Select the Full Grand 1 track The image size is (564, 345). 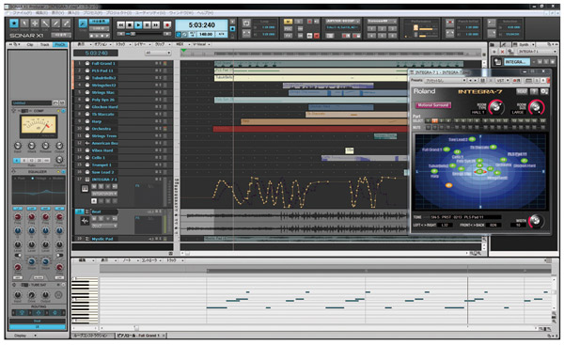click(x=103, y=63)
